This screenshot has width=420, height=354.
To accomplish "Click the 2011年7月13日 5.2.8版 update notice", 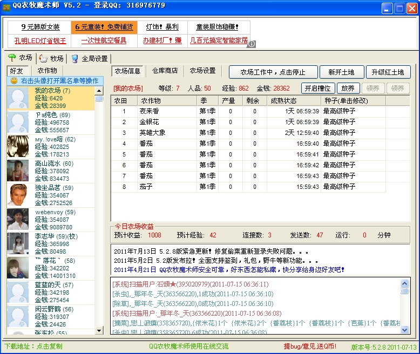I will tap(211, 251).
